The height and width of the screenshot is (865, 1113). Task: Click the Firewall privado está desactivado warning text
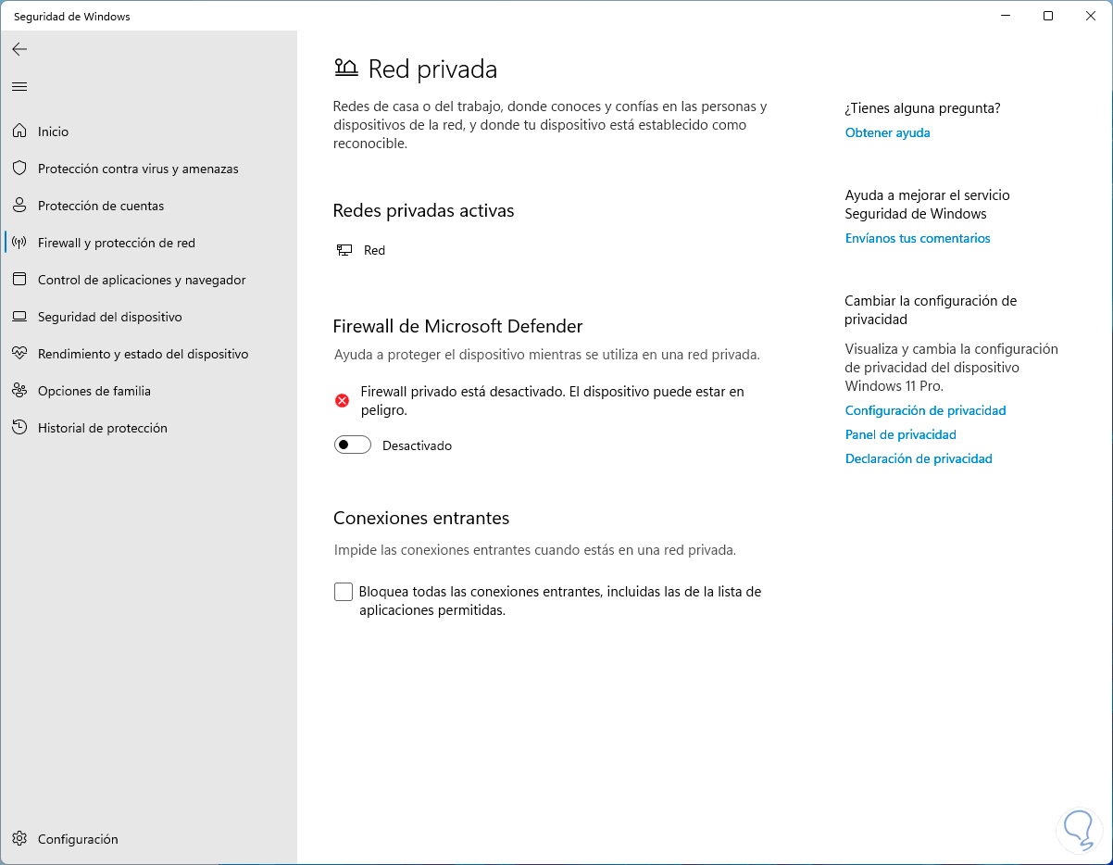552,400
